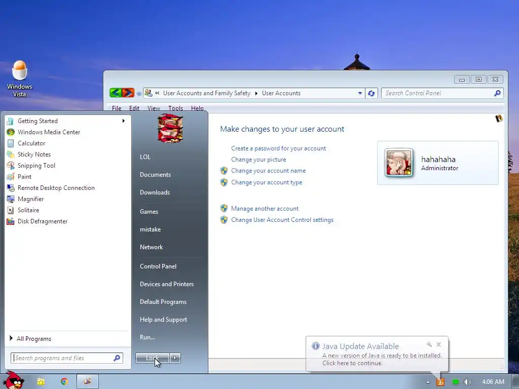Dismiss the Java Update notification
The width and height of the screenshot is (519, 389).
tap(438, 344)
